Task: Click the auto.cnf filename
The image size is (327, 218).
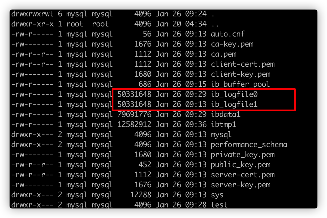Action: 227,34
